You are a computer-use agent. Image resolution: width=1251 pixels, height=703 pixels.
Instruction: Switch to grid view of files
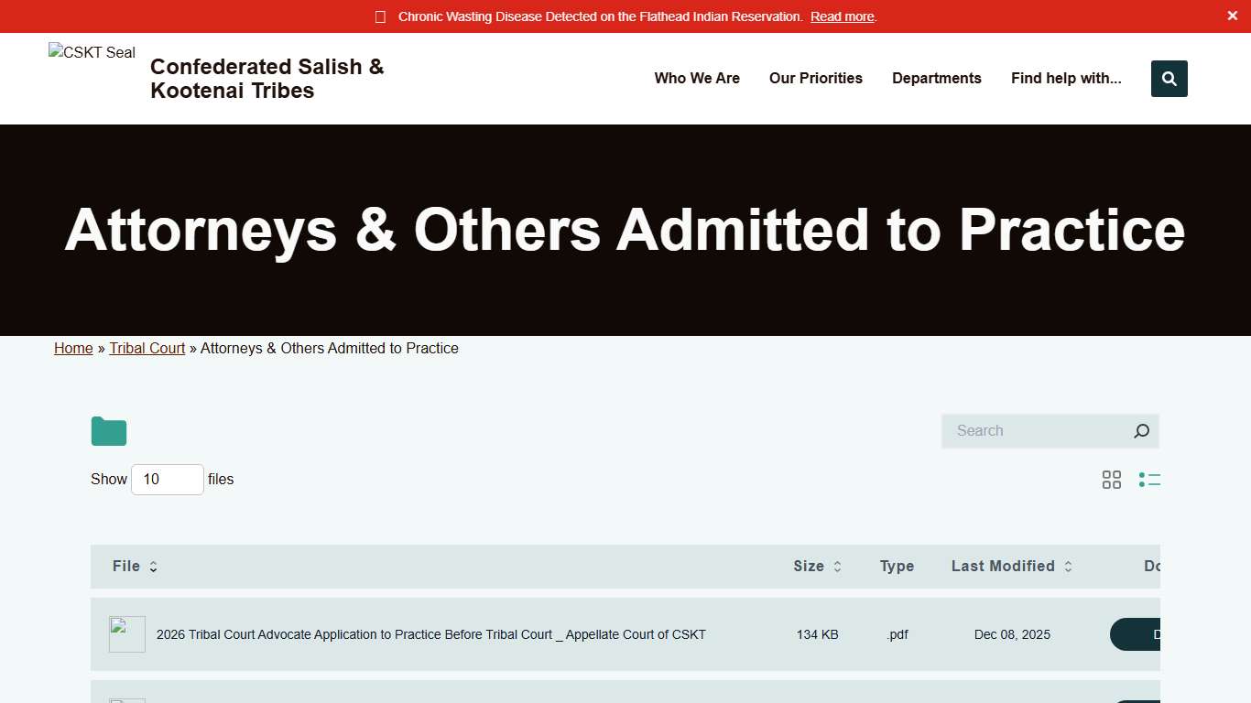(1112, 479)
